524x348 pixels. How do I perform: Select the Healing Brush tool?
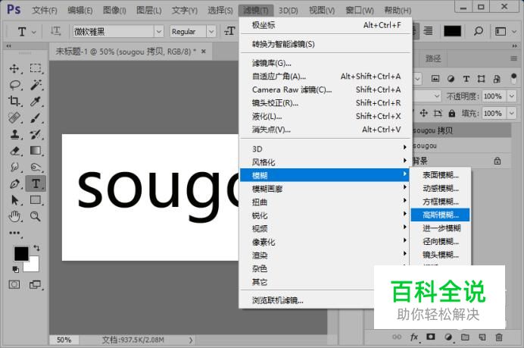(14, 118)
